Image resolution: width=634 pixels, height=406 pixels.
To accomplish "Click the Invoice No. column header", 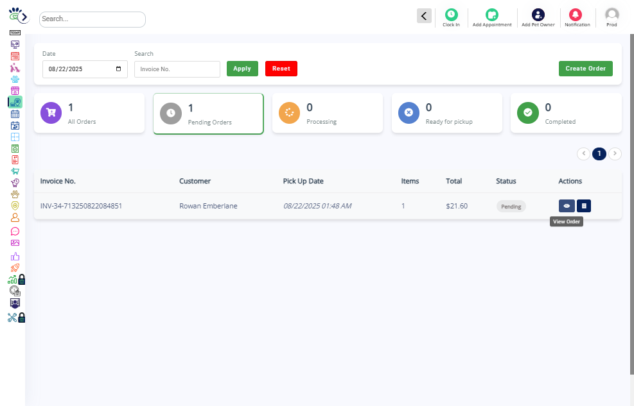I will (x=58, y=182).
